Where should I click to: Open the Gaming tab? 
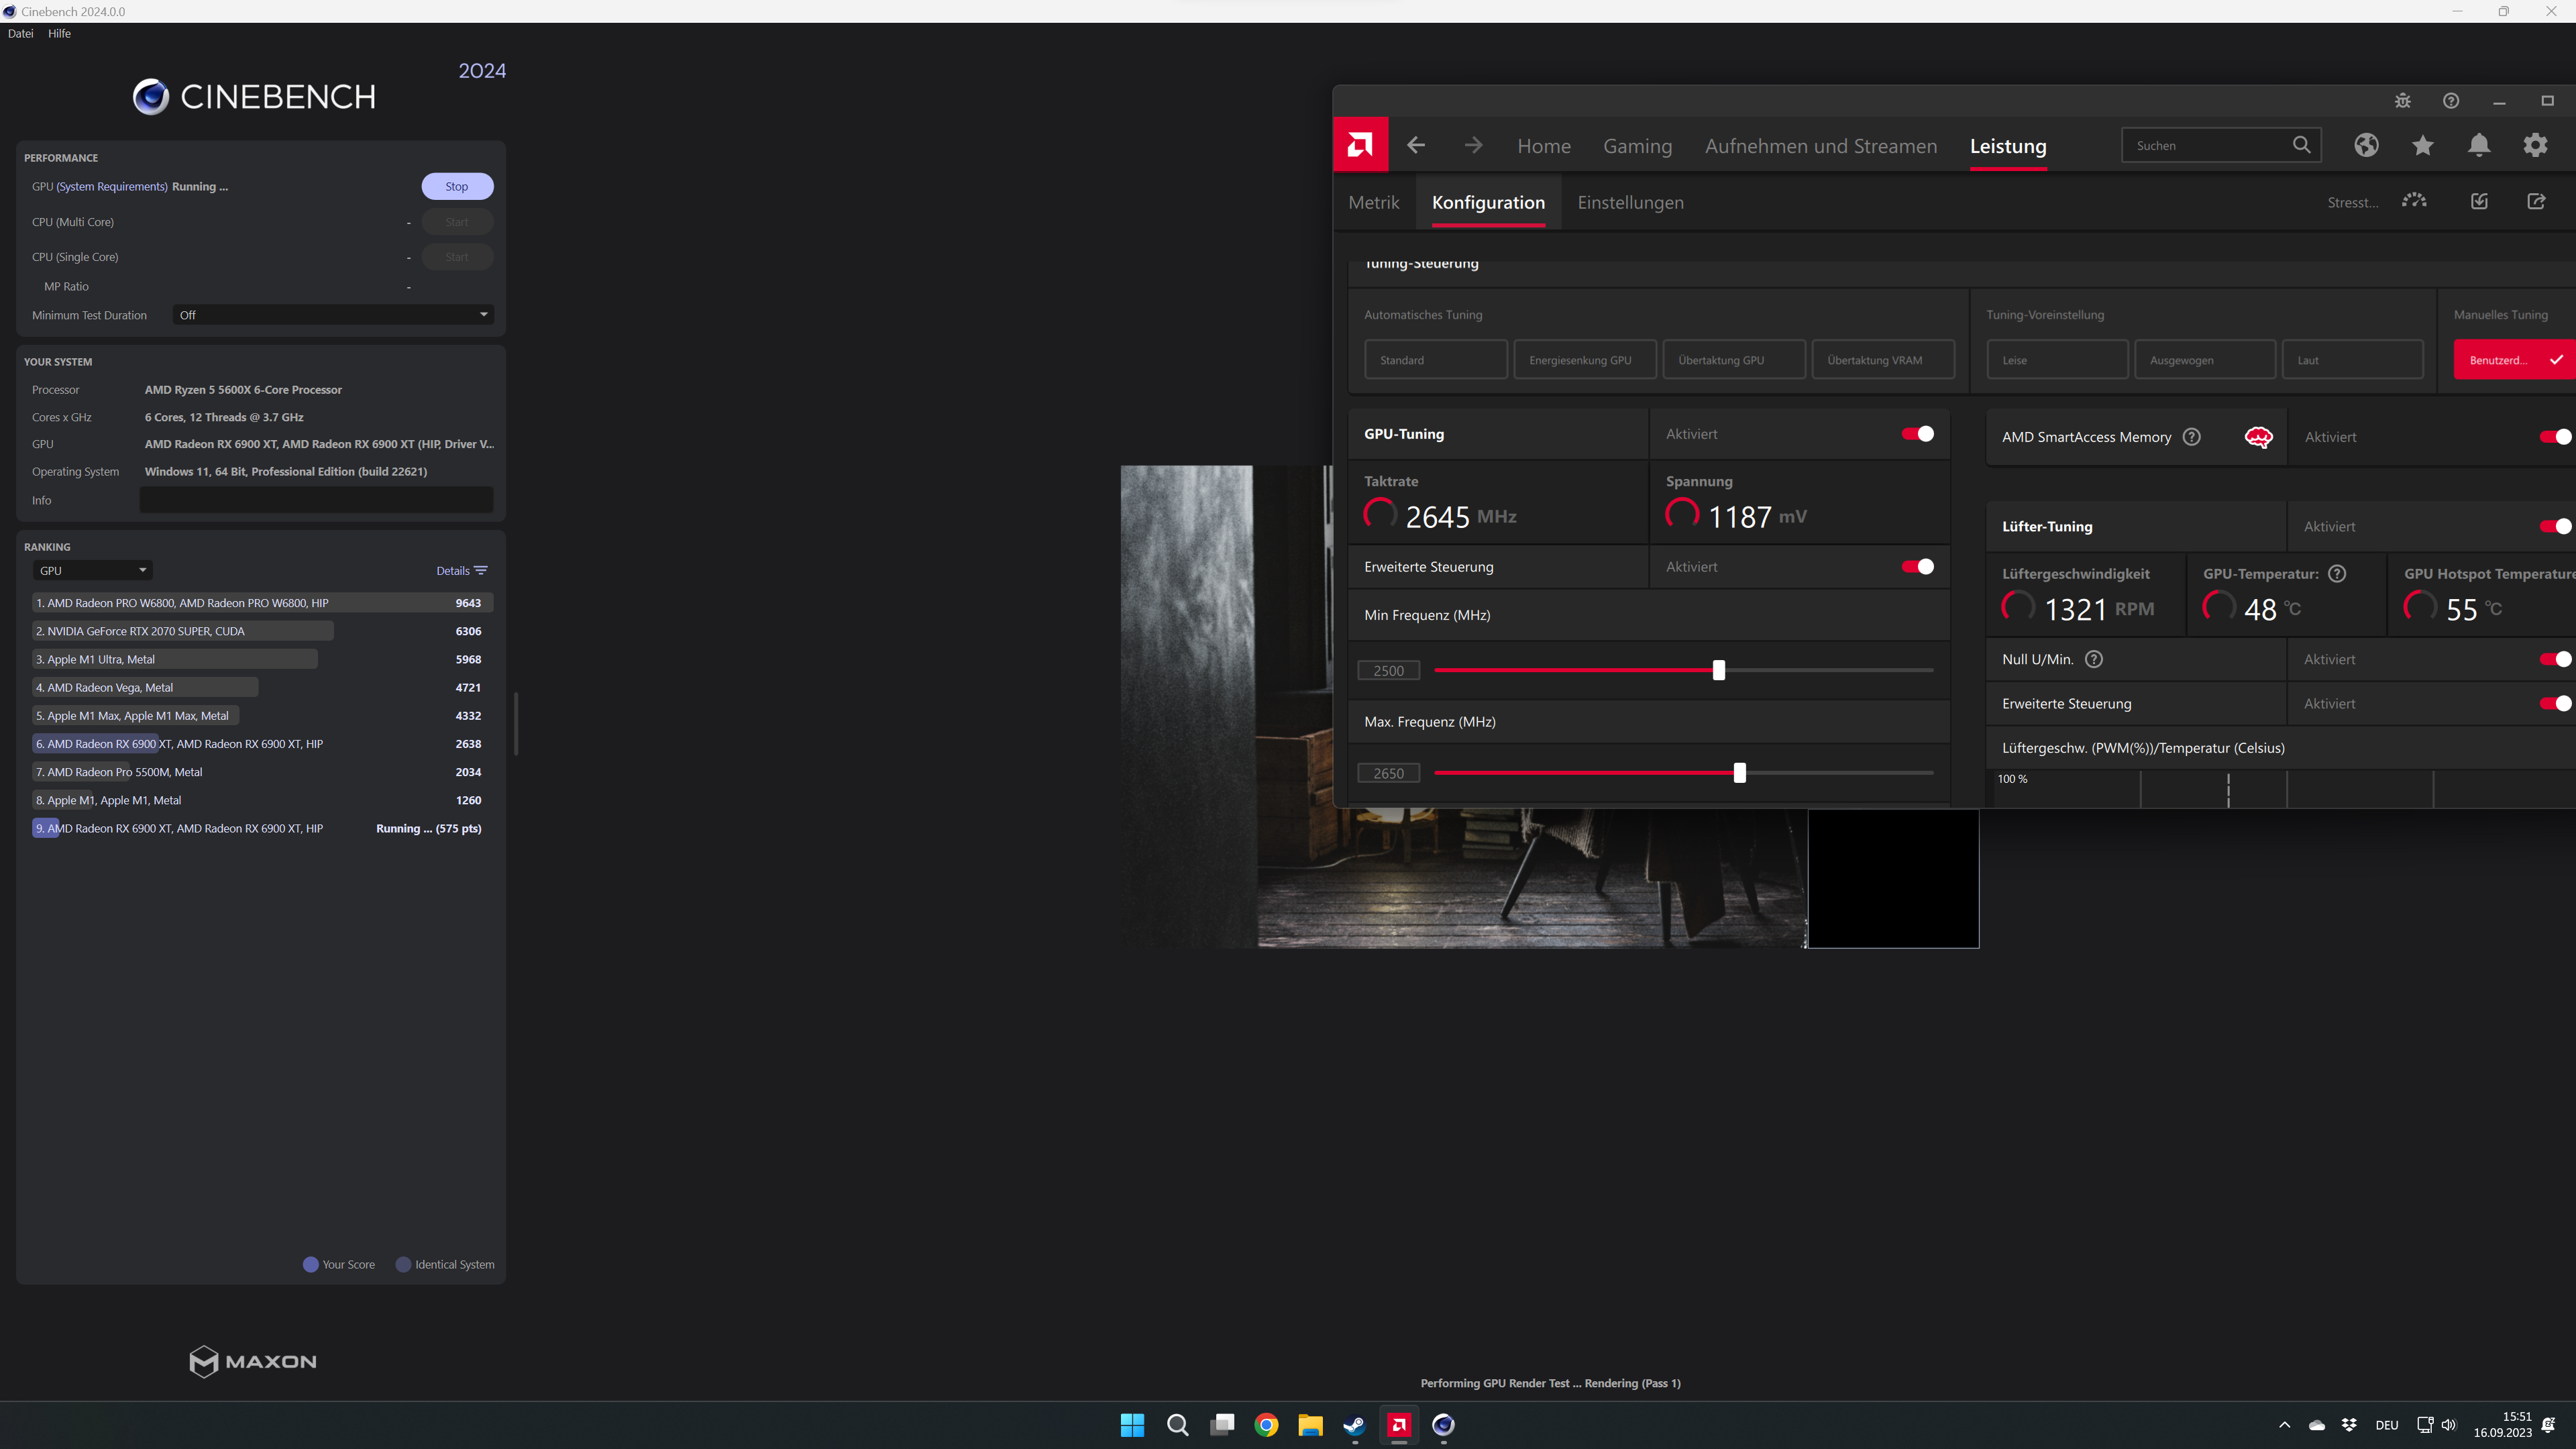click(1637, 146)
